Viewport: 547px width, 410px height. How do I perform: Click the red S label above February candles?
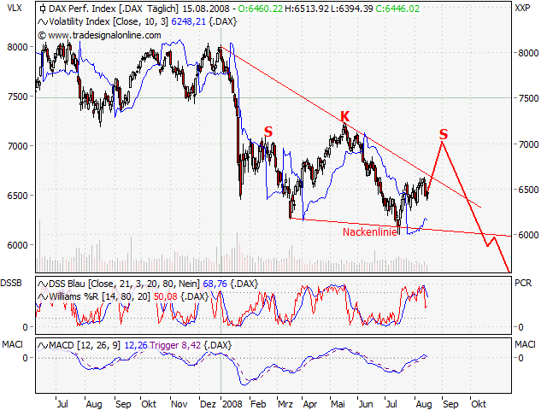(x=268, y=132)
